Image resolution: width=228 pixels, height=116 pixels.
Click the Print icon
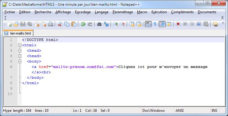51,24
